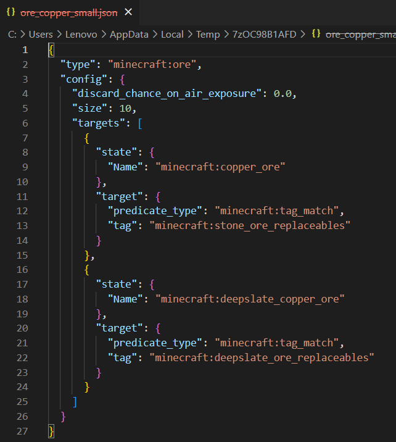
Task: Click the JSON icon in breadcrumb
Action: tap(316, 34)
